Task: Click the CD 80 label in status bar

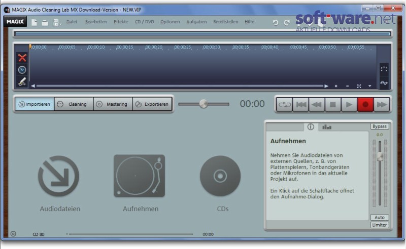Action: 39,234
